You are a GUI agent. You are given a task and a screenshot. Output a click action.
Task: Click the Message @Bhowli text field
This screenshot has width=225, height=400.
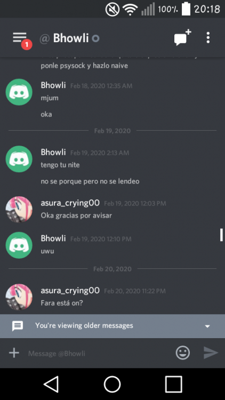pyautogui.click(x=100, y=353)
